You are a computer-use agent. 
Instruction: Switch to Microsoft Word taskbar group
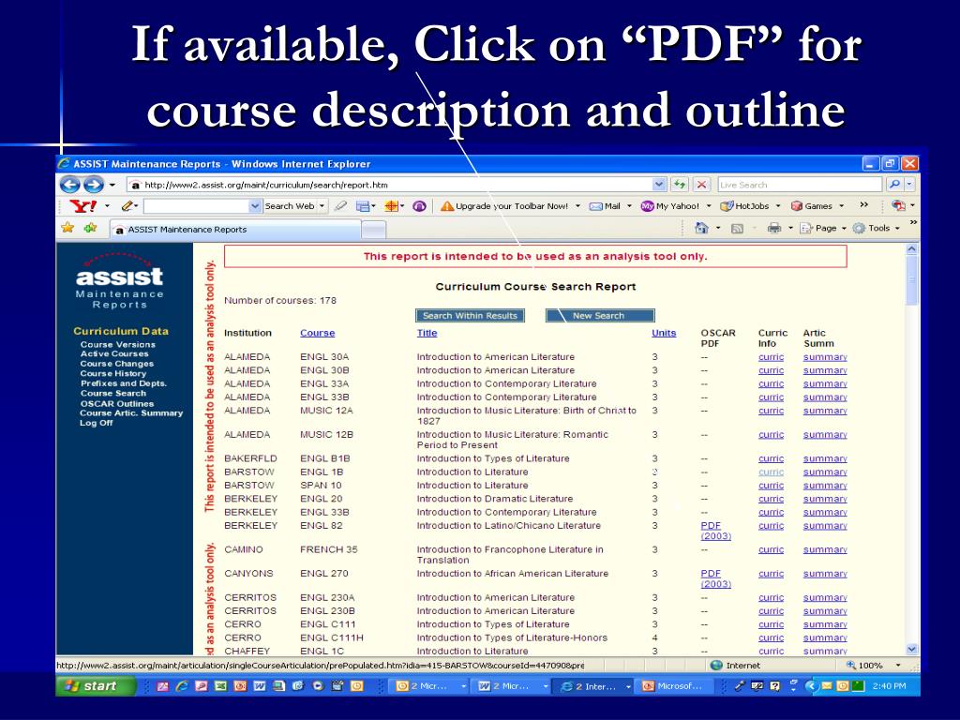512,686
